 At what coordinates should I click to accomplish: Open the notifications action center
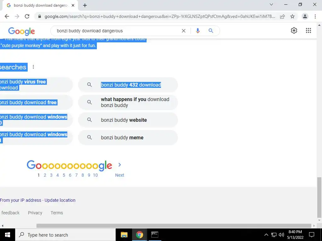[312, 235]
